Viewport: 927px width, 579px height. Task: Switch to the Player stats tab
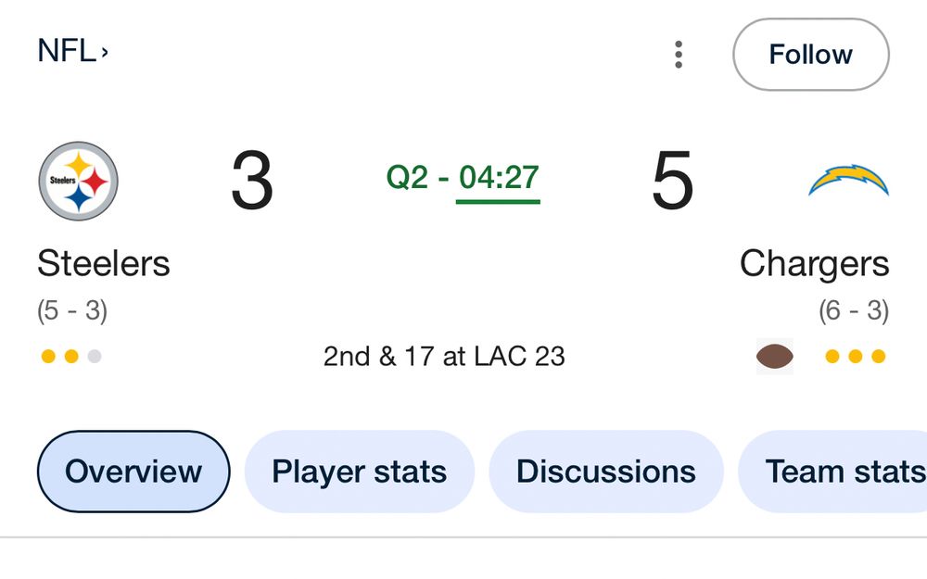(x=359, y=472)
